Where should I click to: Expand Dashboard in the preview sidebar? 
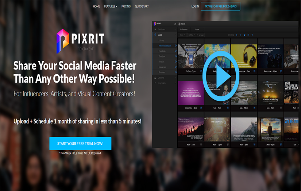165,29
